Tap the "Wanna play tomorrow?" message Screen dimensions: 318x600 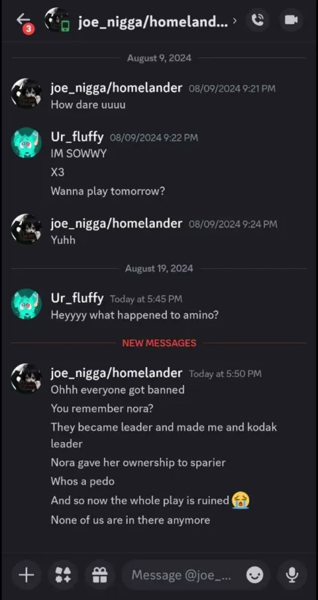point(108,191)
